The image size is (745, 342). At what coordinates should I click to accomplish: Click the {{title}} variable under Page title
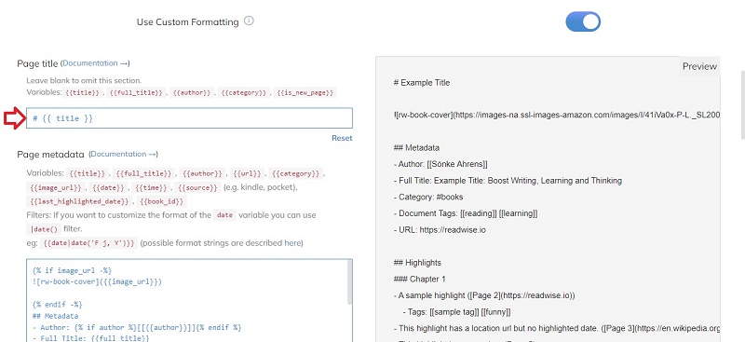pos(83,93)
